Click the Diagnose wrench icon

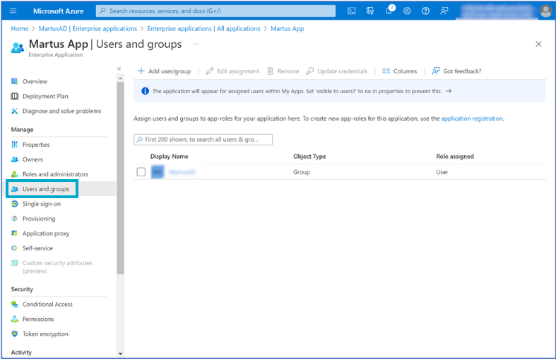(15, 111)
